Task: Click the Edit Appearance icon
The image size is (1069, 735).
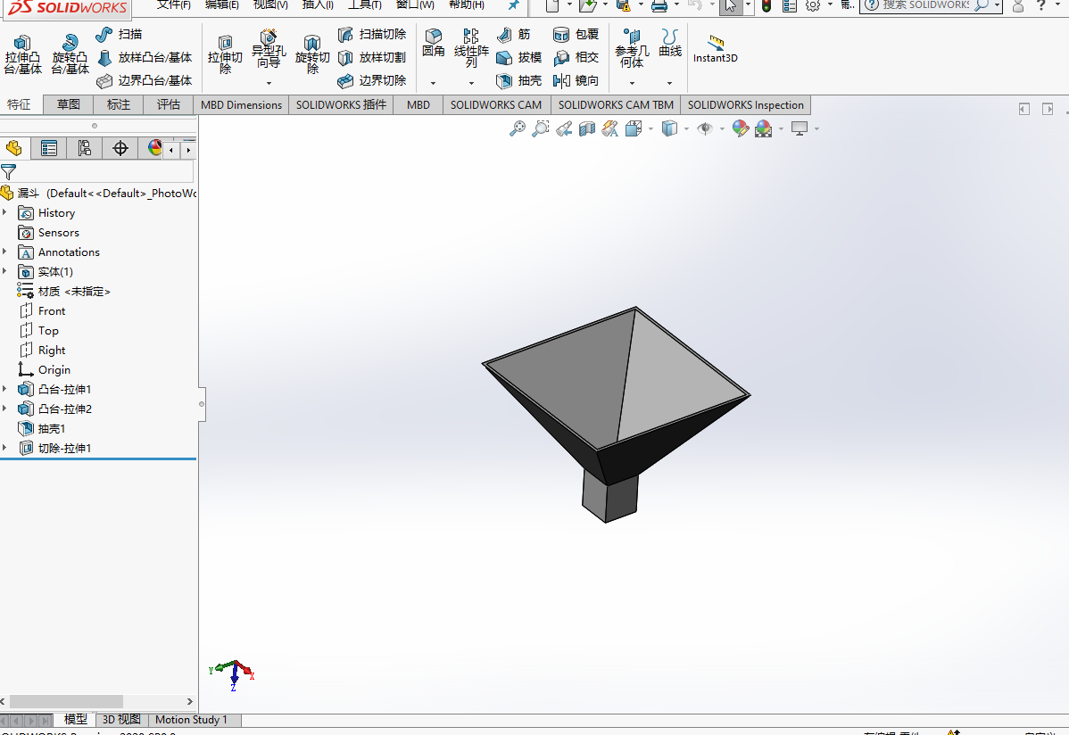Action: click(741, 128)
